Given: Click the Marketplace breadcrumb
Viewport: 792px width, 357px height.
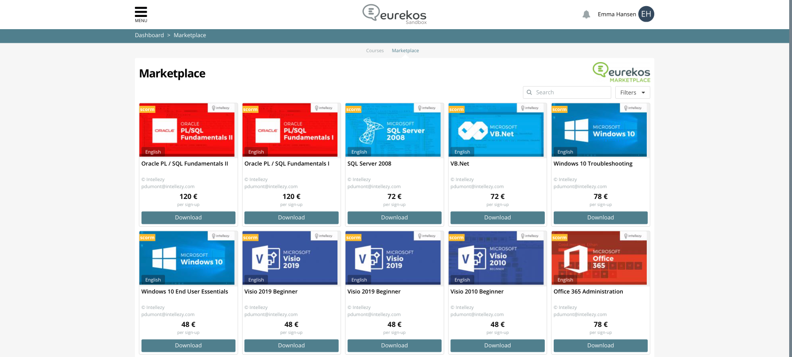Looking at the screenshot, I should [x=190, y=35].
